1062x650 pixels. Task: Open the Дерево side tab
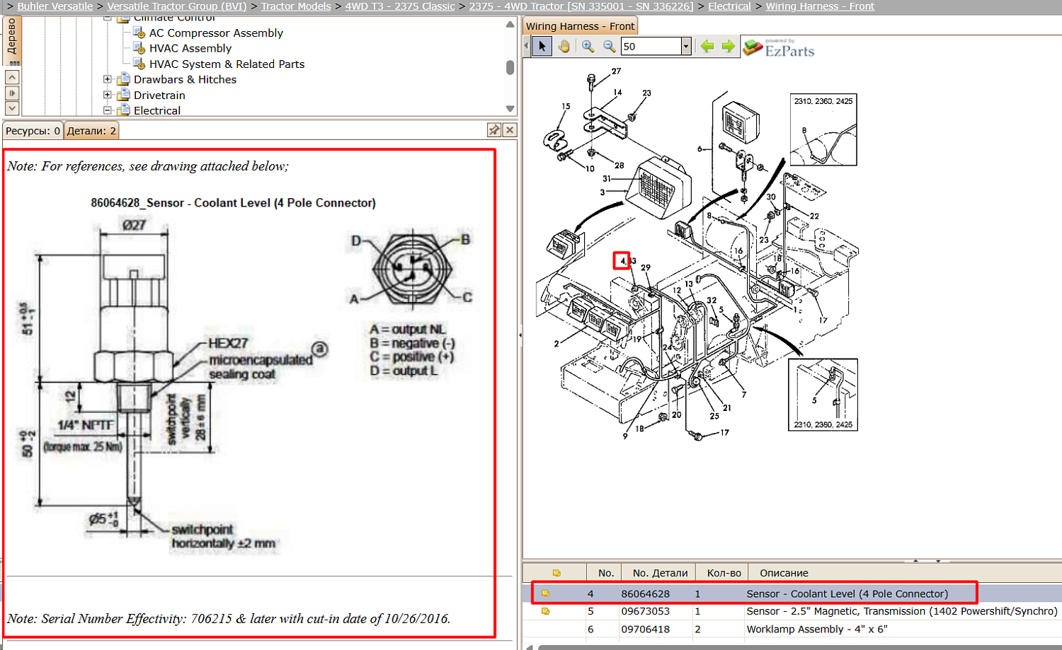point(12,40)
